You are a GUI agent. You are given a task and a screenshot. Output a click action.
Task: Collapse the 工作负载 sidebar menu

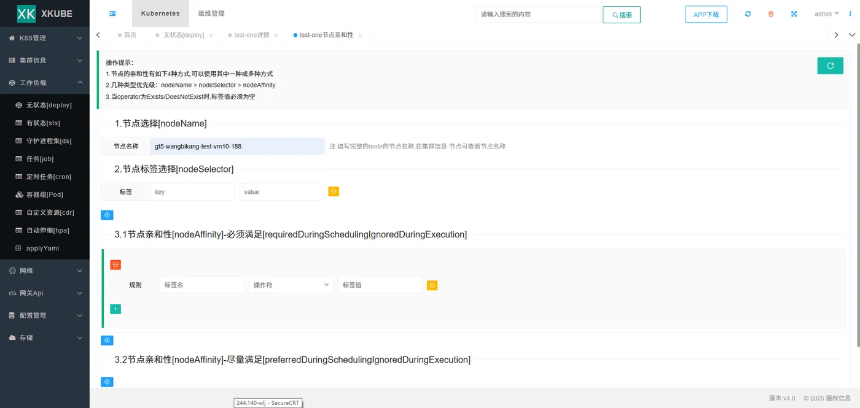[45, 82]
